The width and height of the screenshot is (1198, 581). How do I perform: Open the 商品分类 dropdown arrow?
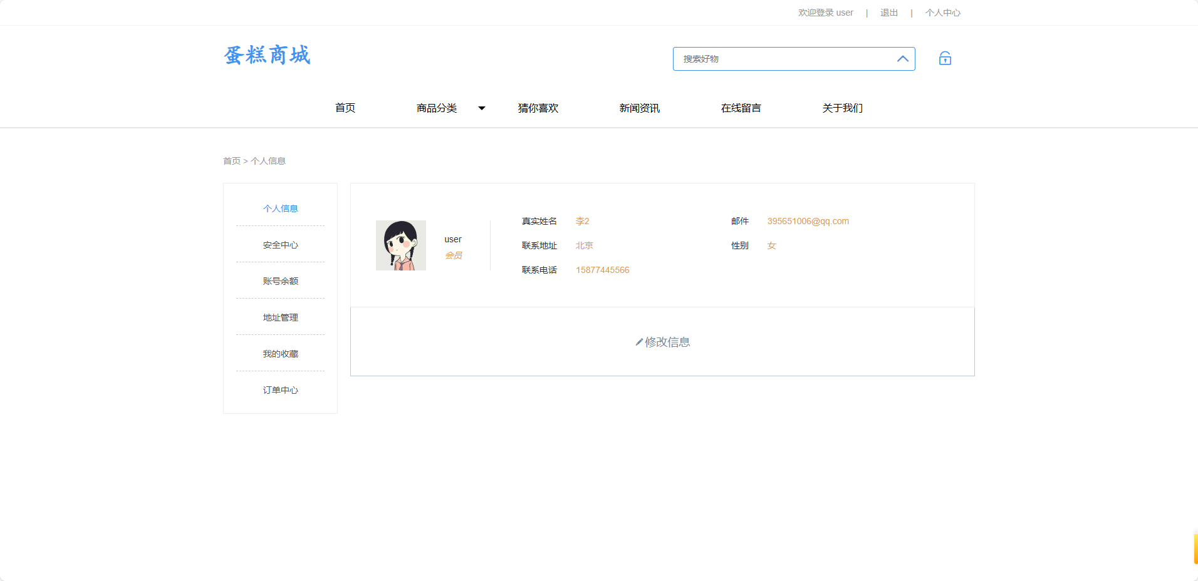[x=481, y=108]
